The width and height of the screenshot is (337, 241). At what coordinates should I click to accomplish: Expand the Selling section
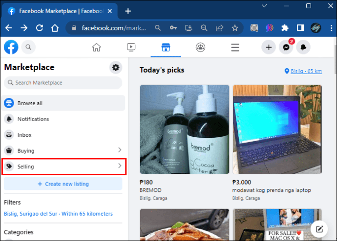tap(64, 167)
